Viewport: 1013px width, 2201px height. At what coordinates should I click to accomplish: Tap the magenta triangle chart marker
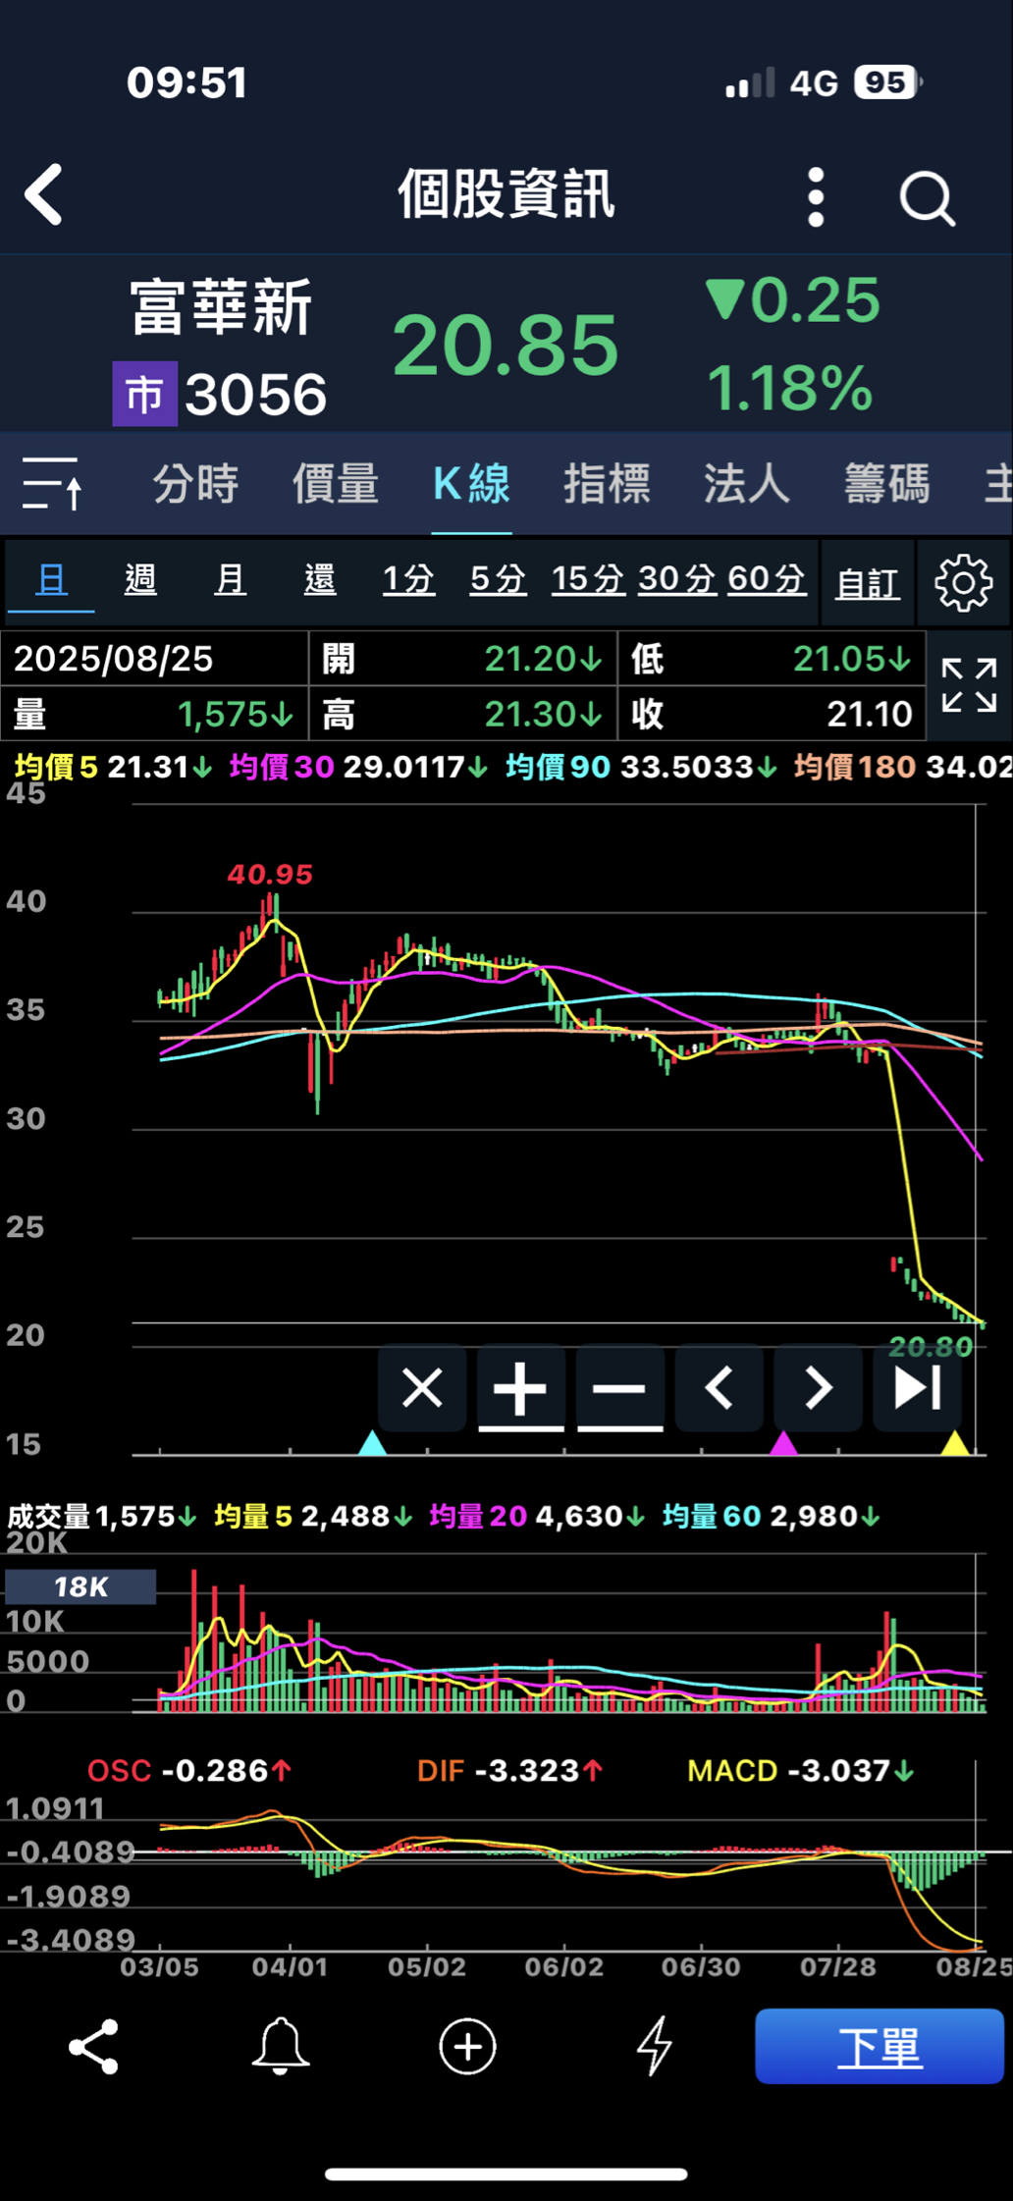[x=783, y=1442]
